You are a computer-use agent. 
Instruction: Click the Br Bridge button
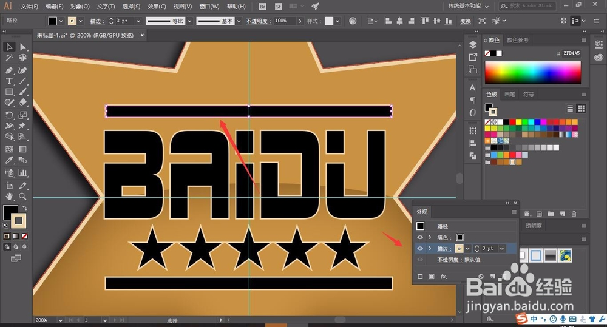[x=262, y=7]
